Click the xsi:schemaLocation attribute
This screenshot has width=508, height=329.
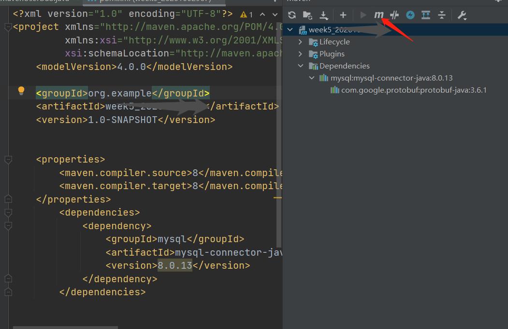(174, 54)
